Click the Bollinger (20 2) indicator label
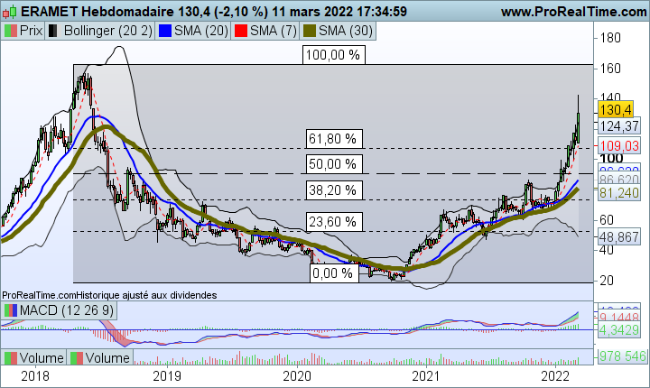 108,31
